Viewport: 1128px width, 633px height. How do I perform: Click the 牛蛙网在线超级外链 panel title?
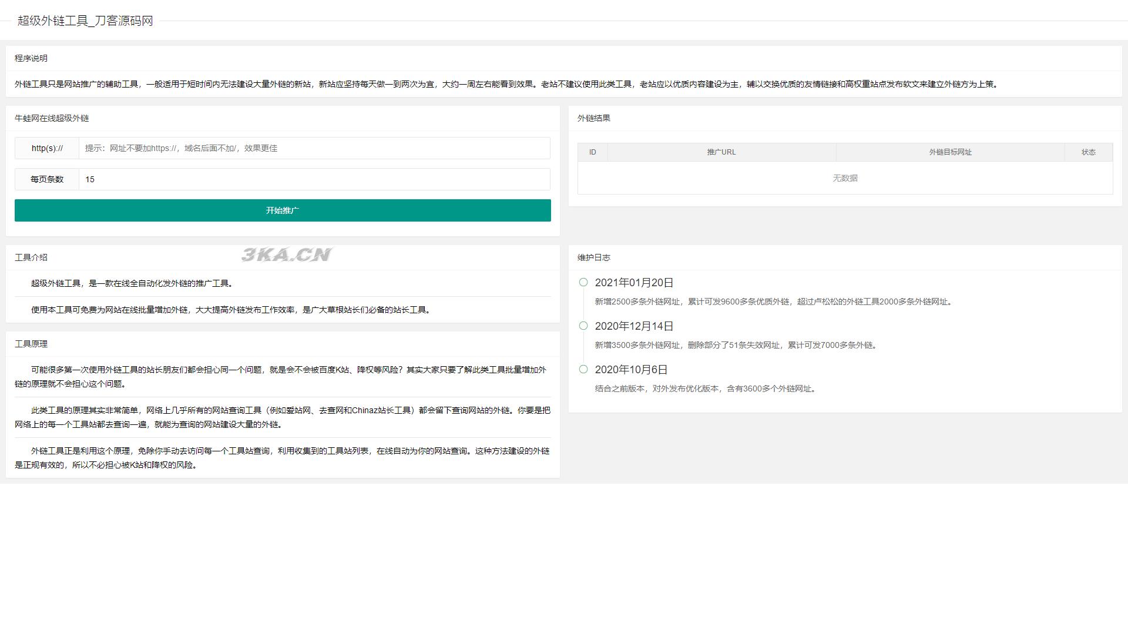click(x=52, y=118)
